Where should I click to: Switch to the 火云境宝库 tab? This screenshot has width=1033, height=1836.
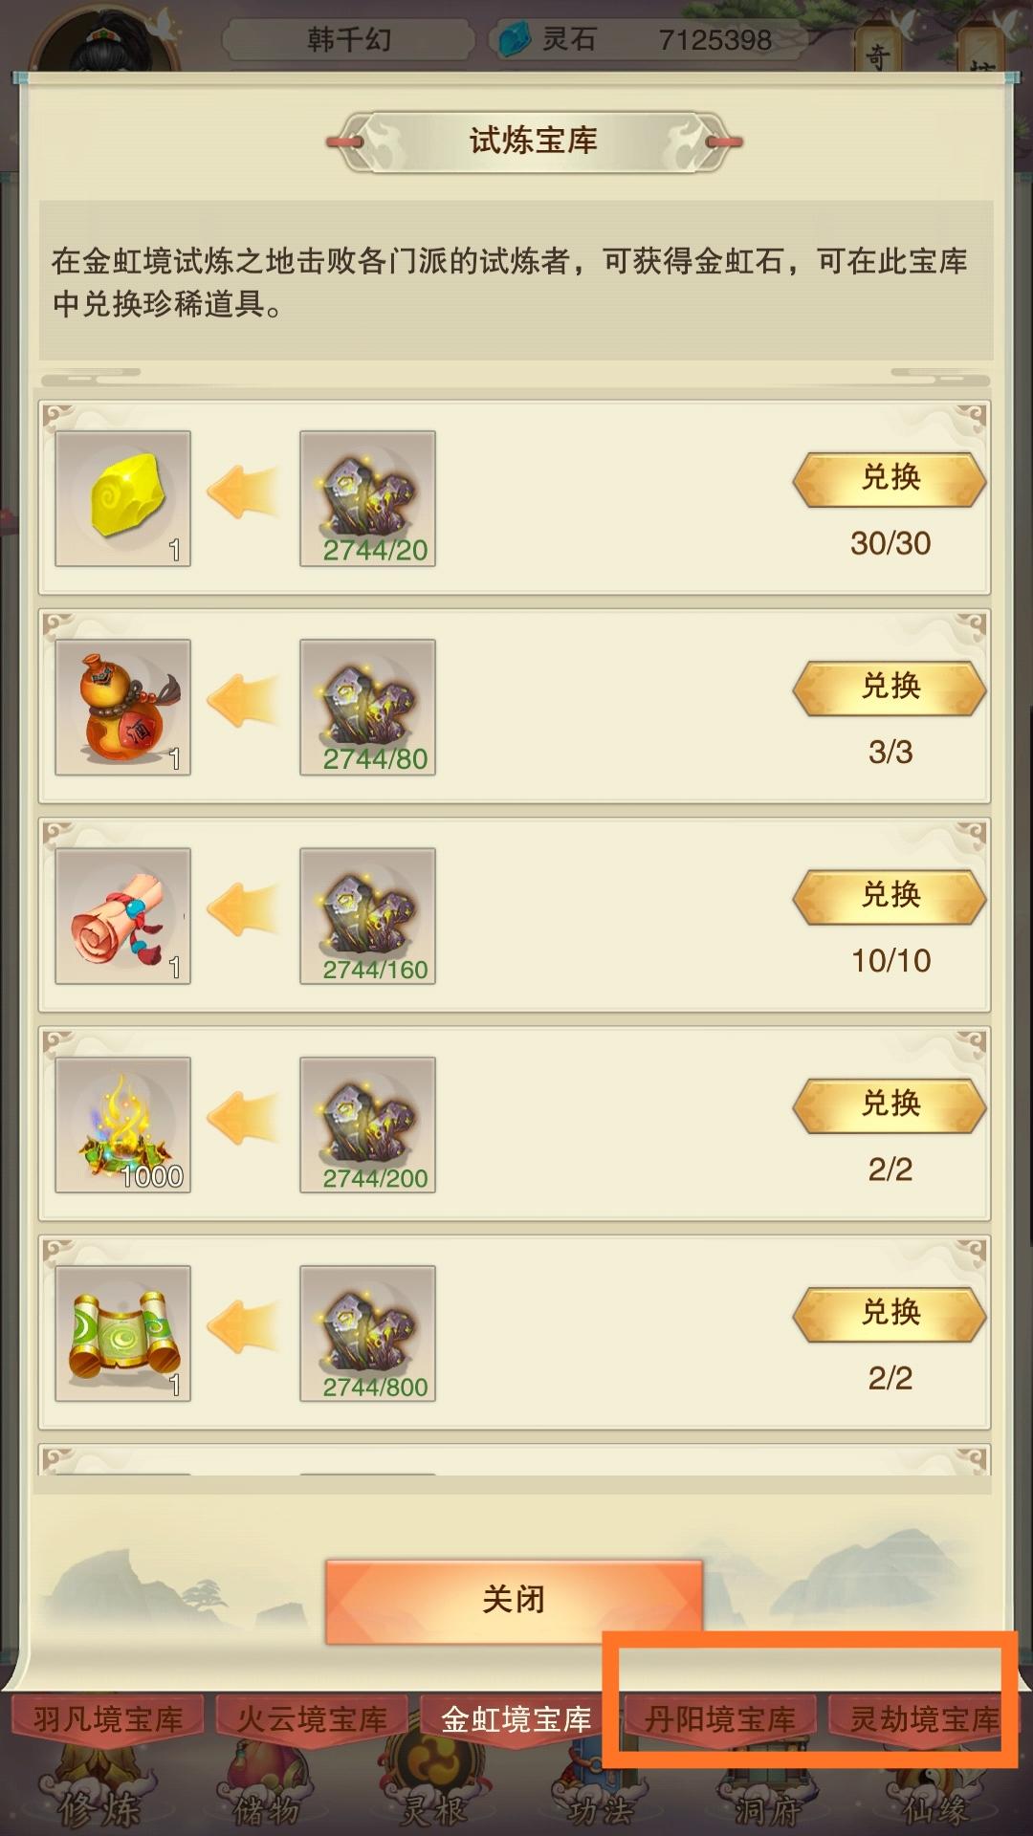coord(312,1720)
